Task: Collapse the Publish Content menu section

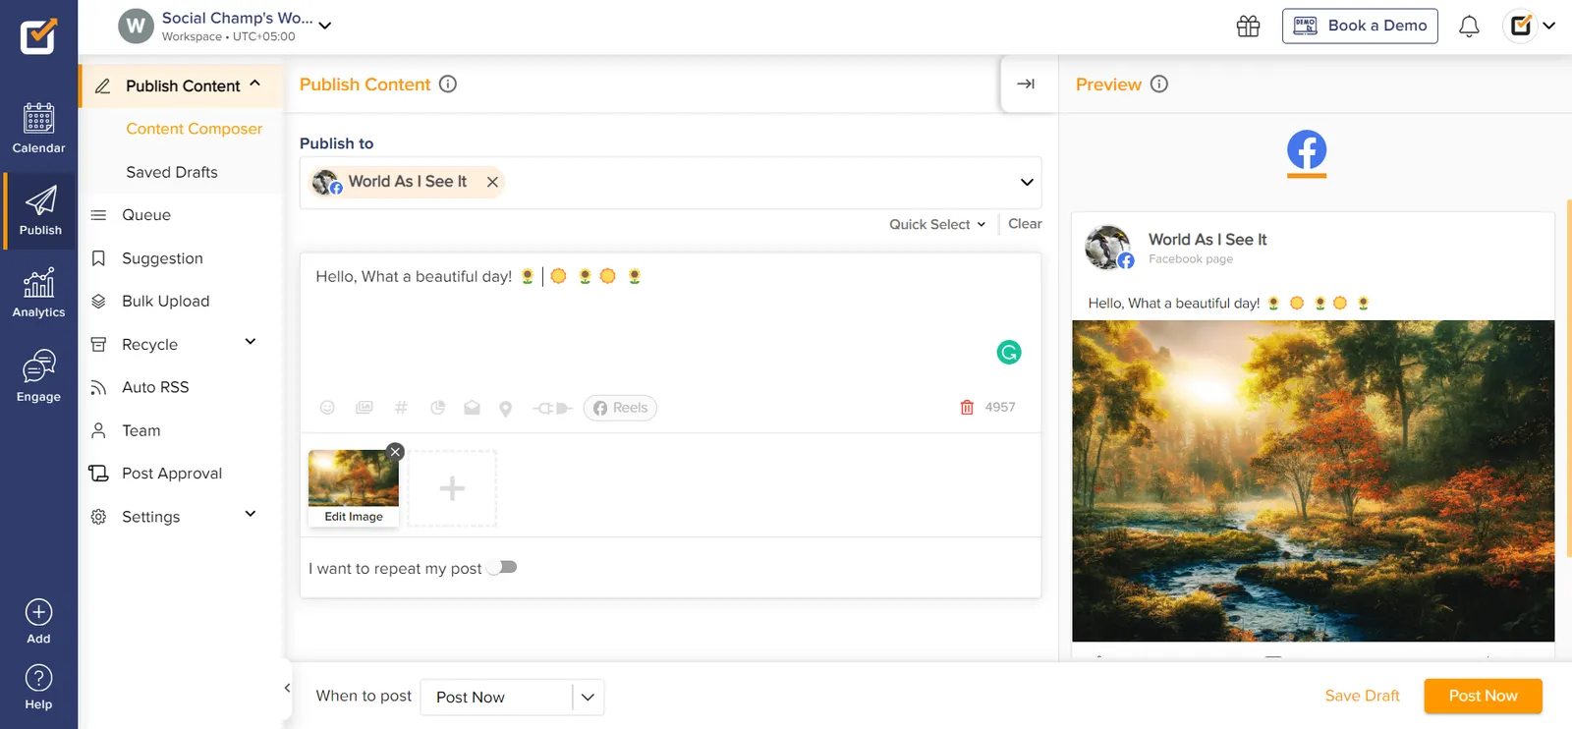Action: click(255, 84)
